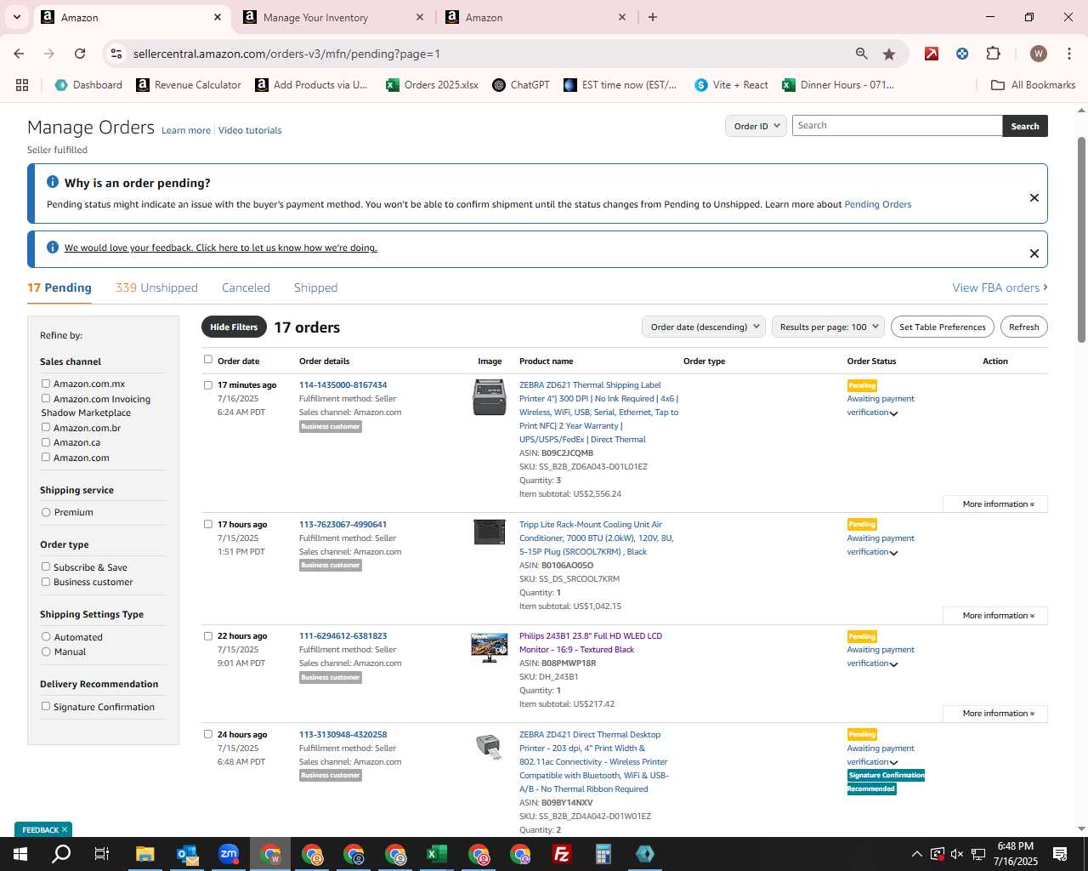Open the Chrome profile avatar W
1088x871 pixels.
coord(1038,54)
